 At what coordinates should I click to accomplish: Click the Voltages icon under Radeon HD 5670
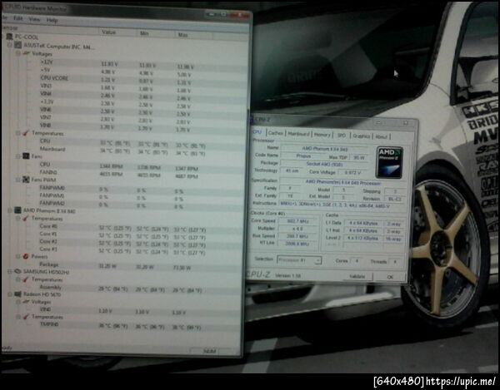point(27,302)
